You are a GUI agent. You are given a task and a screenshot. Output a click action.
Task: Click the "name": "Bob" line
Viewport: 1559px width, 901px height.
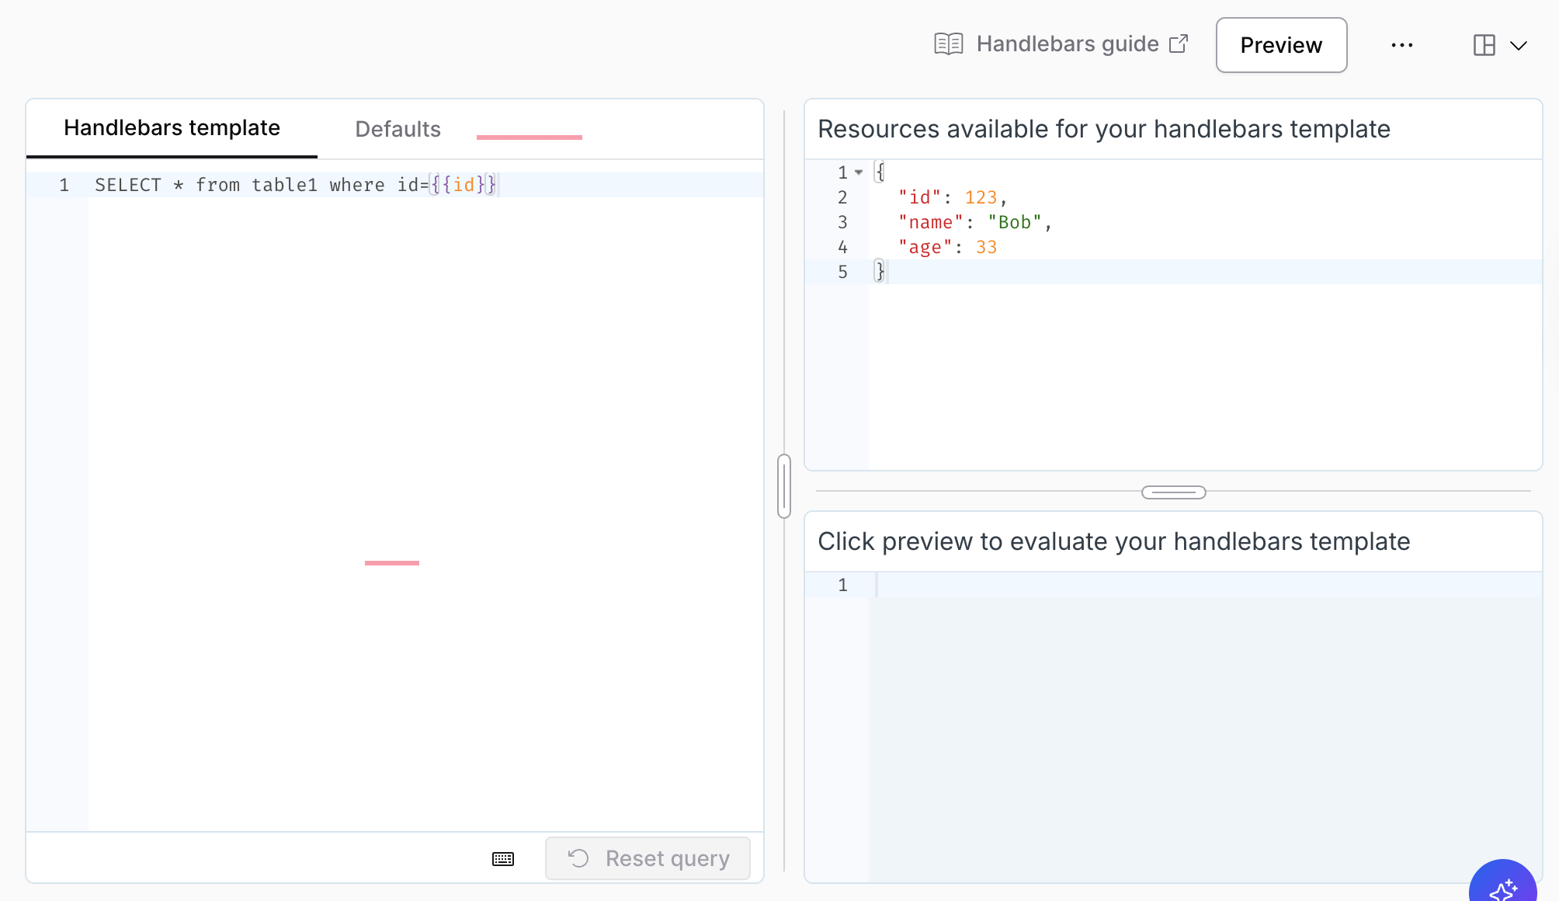(975, 222)
